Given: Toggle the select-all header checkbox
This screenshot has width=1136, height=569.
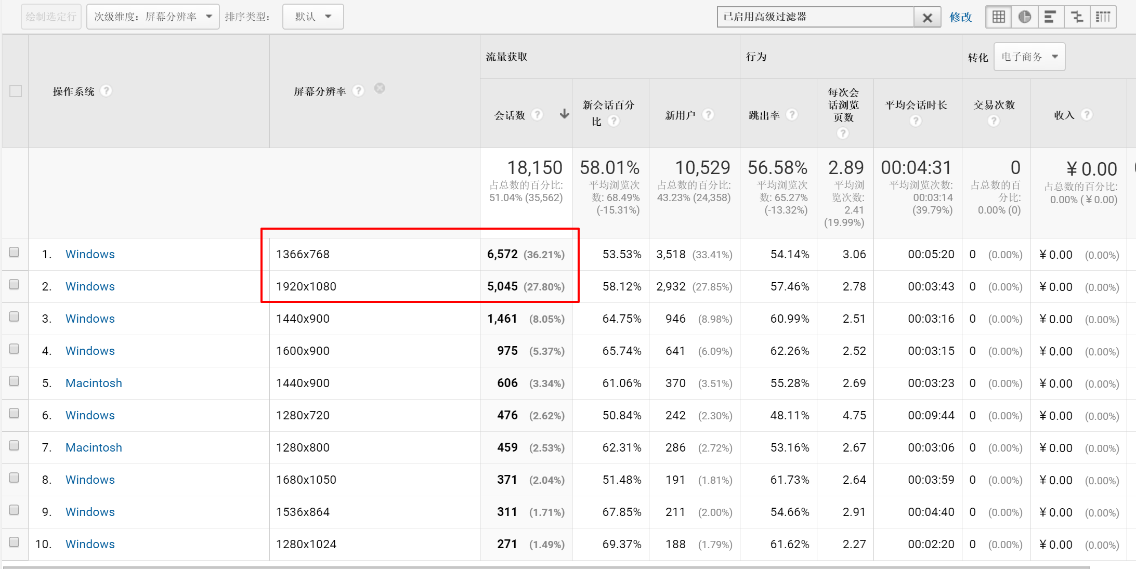Looking at the screenshot, I should [16, 91].
